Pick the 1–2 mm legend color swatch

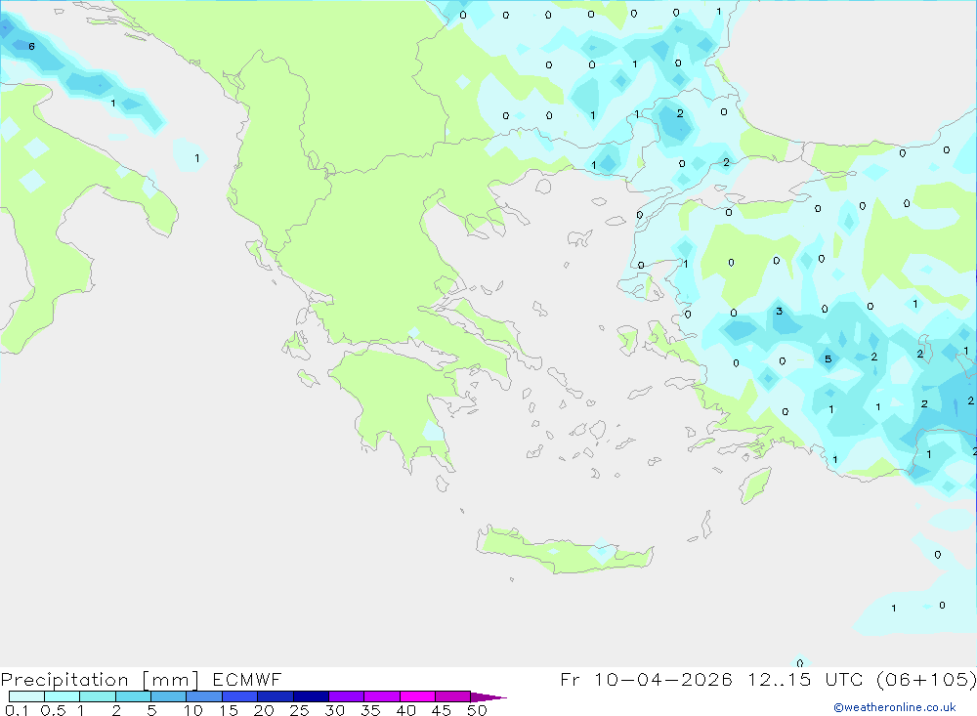click(x=98, y=696)
